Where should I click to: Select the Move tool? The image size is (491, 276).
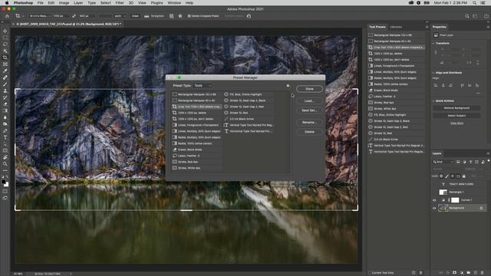point(5,31)
